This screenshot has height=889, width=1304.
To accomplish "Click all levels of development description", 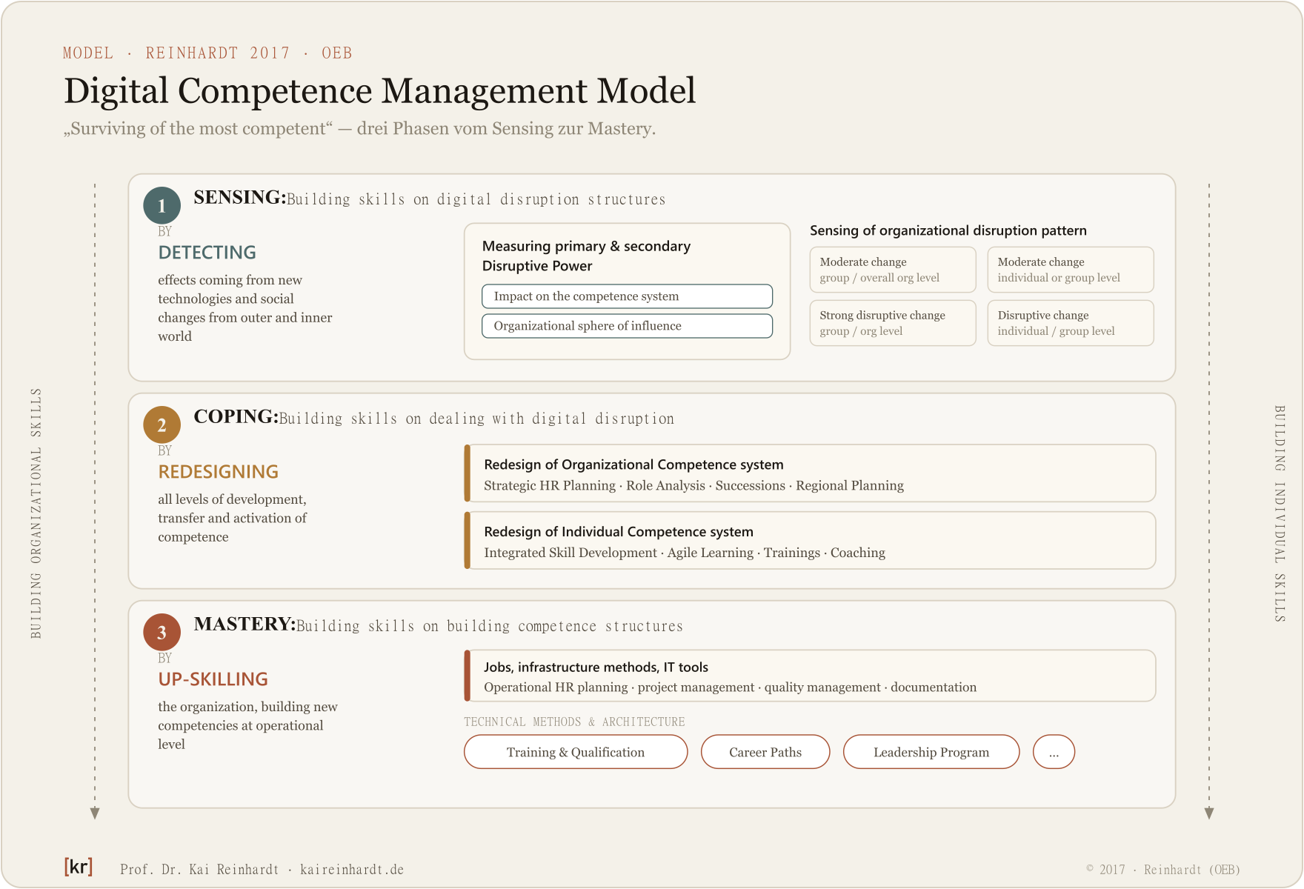I will (x=232, y=518).
